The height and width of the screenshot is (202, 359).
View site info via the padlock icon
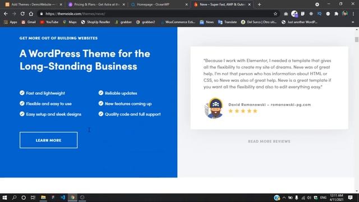(x=41, y=13)
